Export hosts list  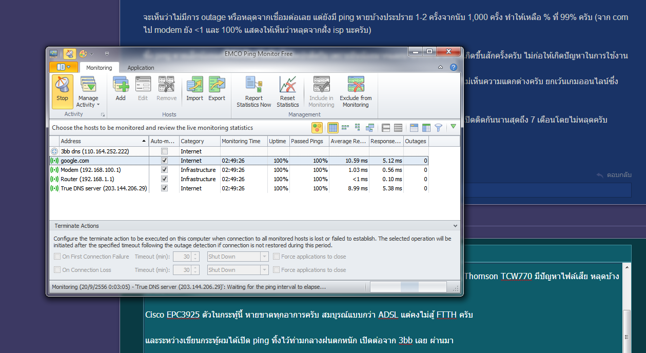point(217,89)
